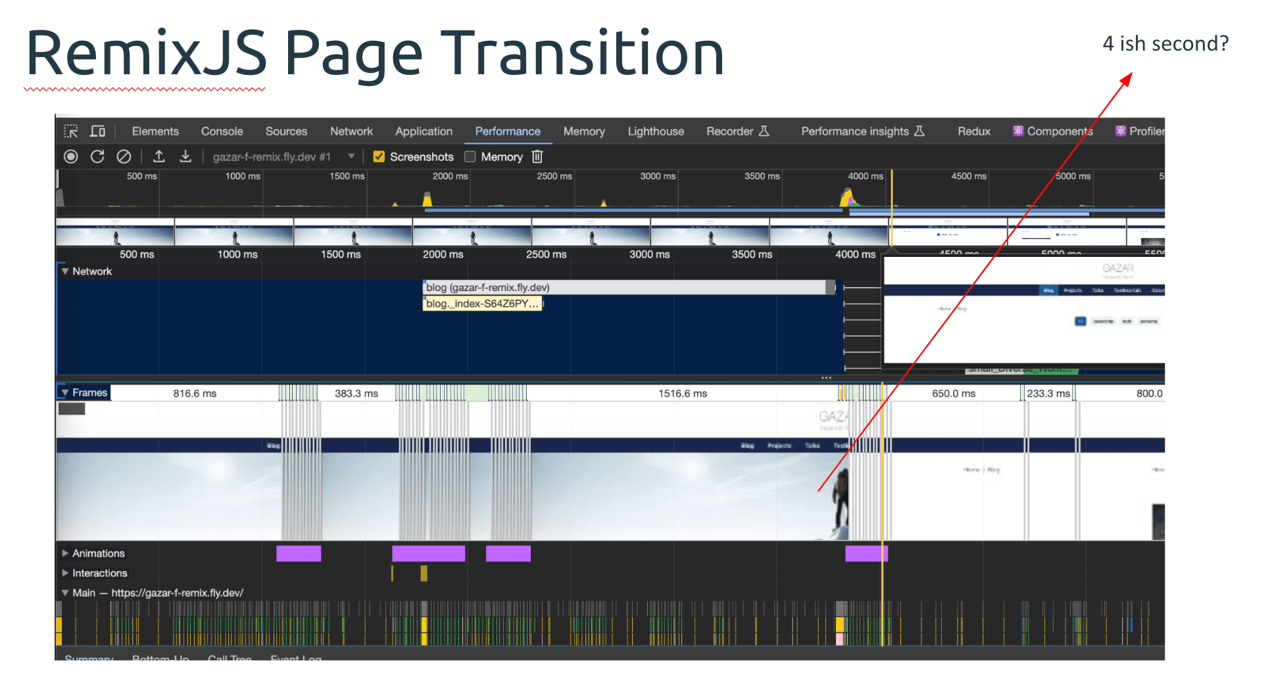Click the 233.3 ms frame
This screenshot has width=1272, height=690.
click(1048, 393)
